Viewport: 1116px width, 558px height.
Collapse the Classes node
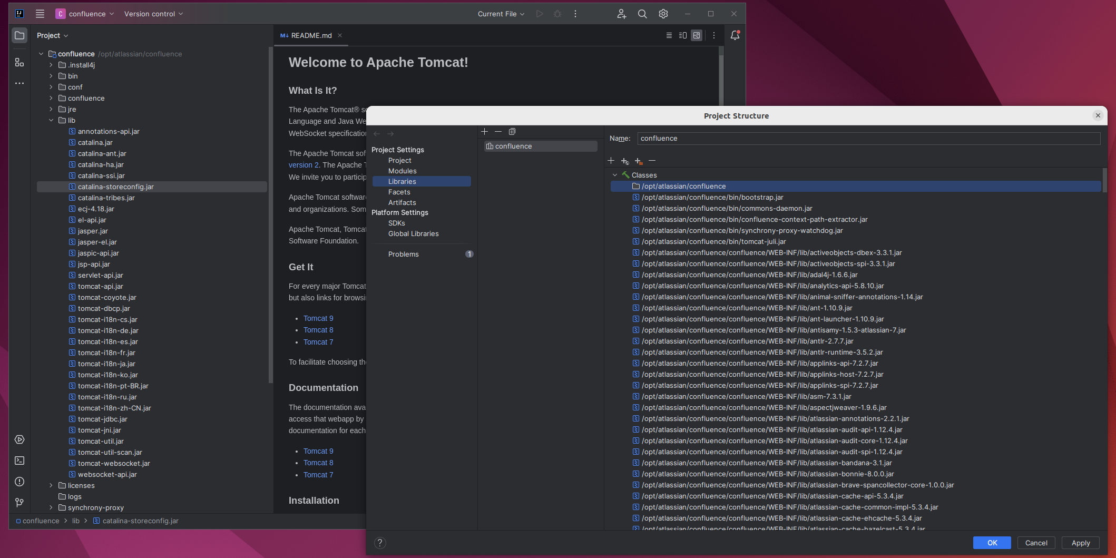point(615,175)
